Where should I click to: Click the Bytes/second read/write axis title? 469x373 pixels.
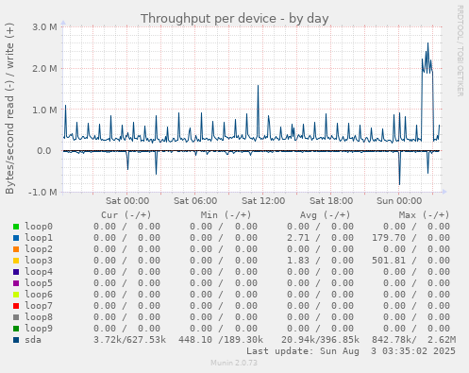coord(9,109)
